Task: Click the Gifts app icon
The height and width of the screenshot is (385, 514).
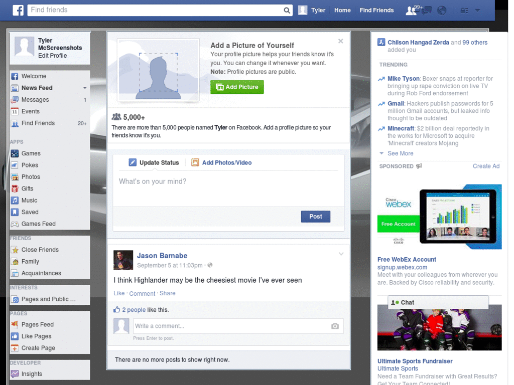Action: point(15,189)
